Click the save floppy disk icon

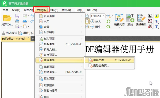pos(17,16)
